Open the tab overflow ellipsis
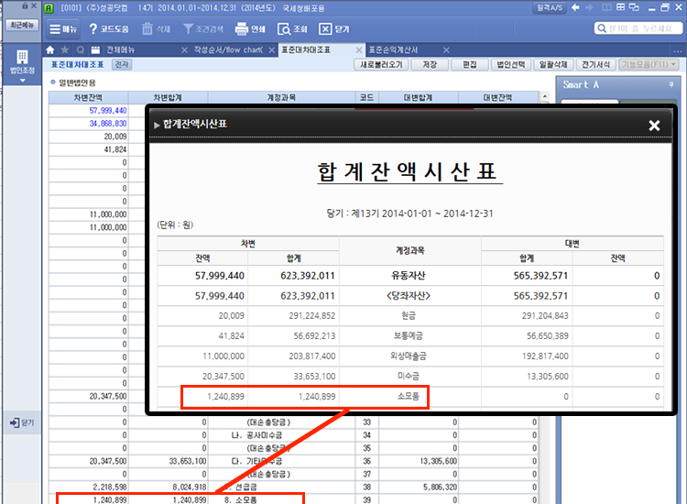The image size is (687, 504). tap(678, 50)
